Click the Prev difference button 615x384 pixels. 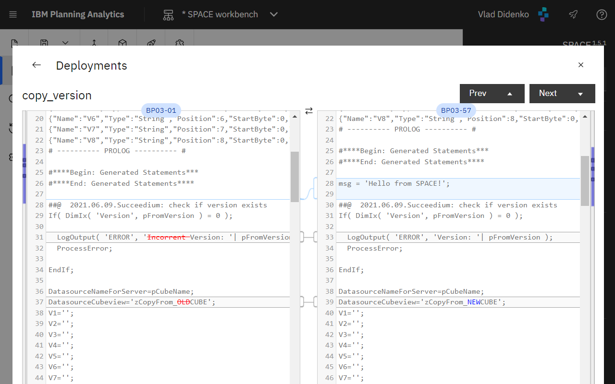click(x=492, y=94)
